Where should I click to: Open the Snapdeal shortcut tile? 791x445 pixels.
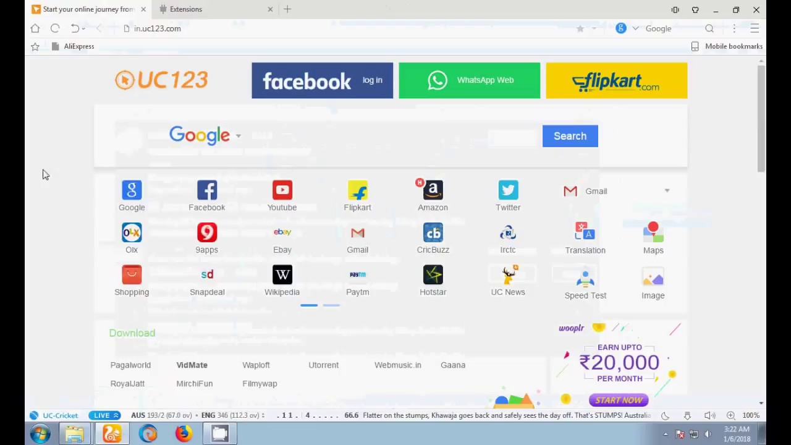207,281
